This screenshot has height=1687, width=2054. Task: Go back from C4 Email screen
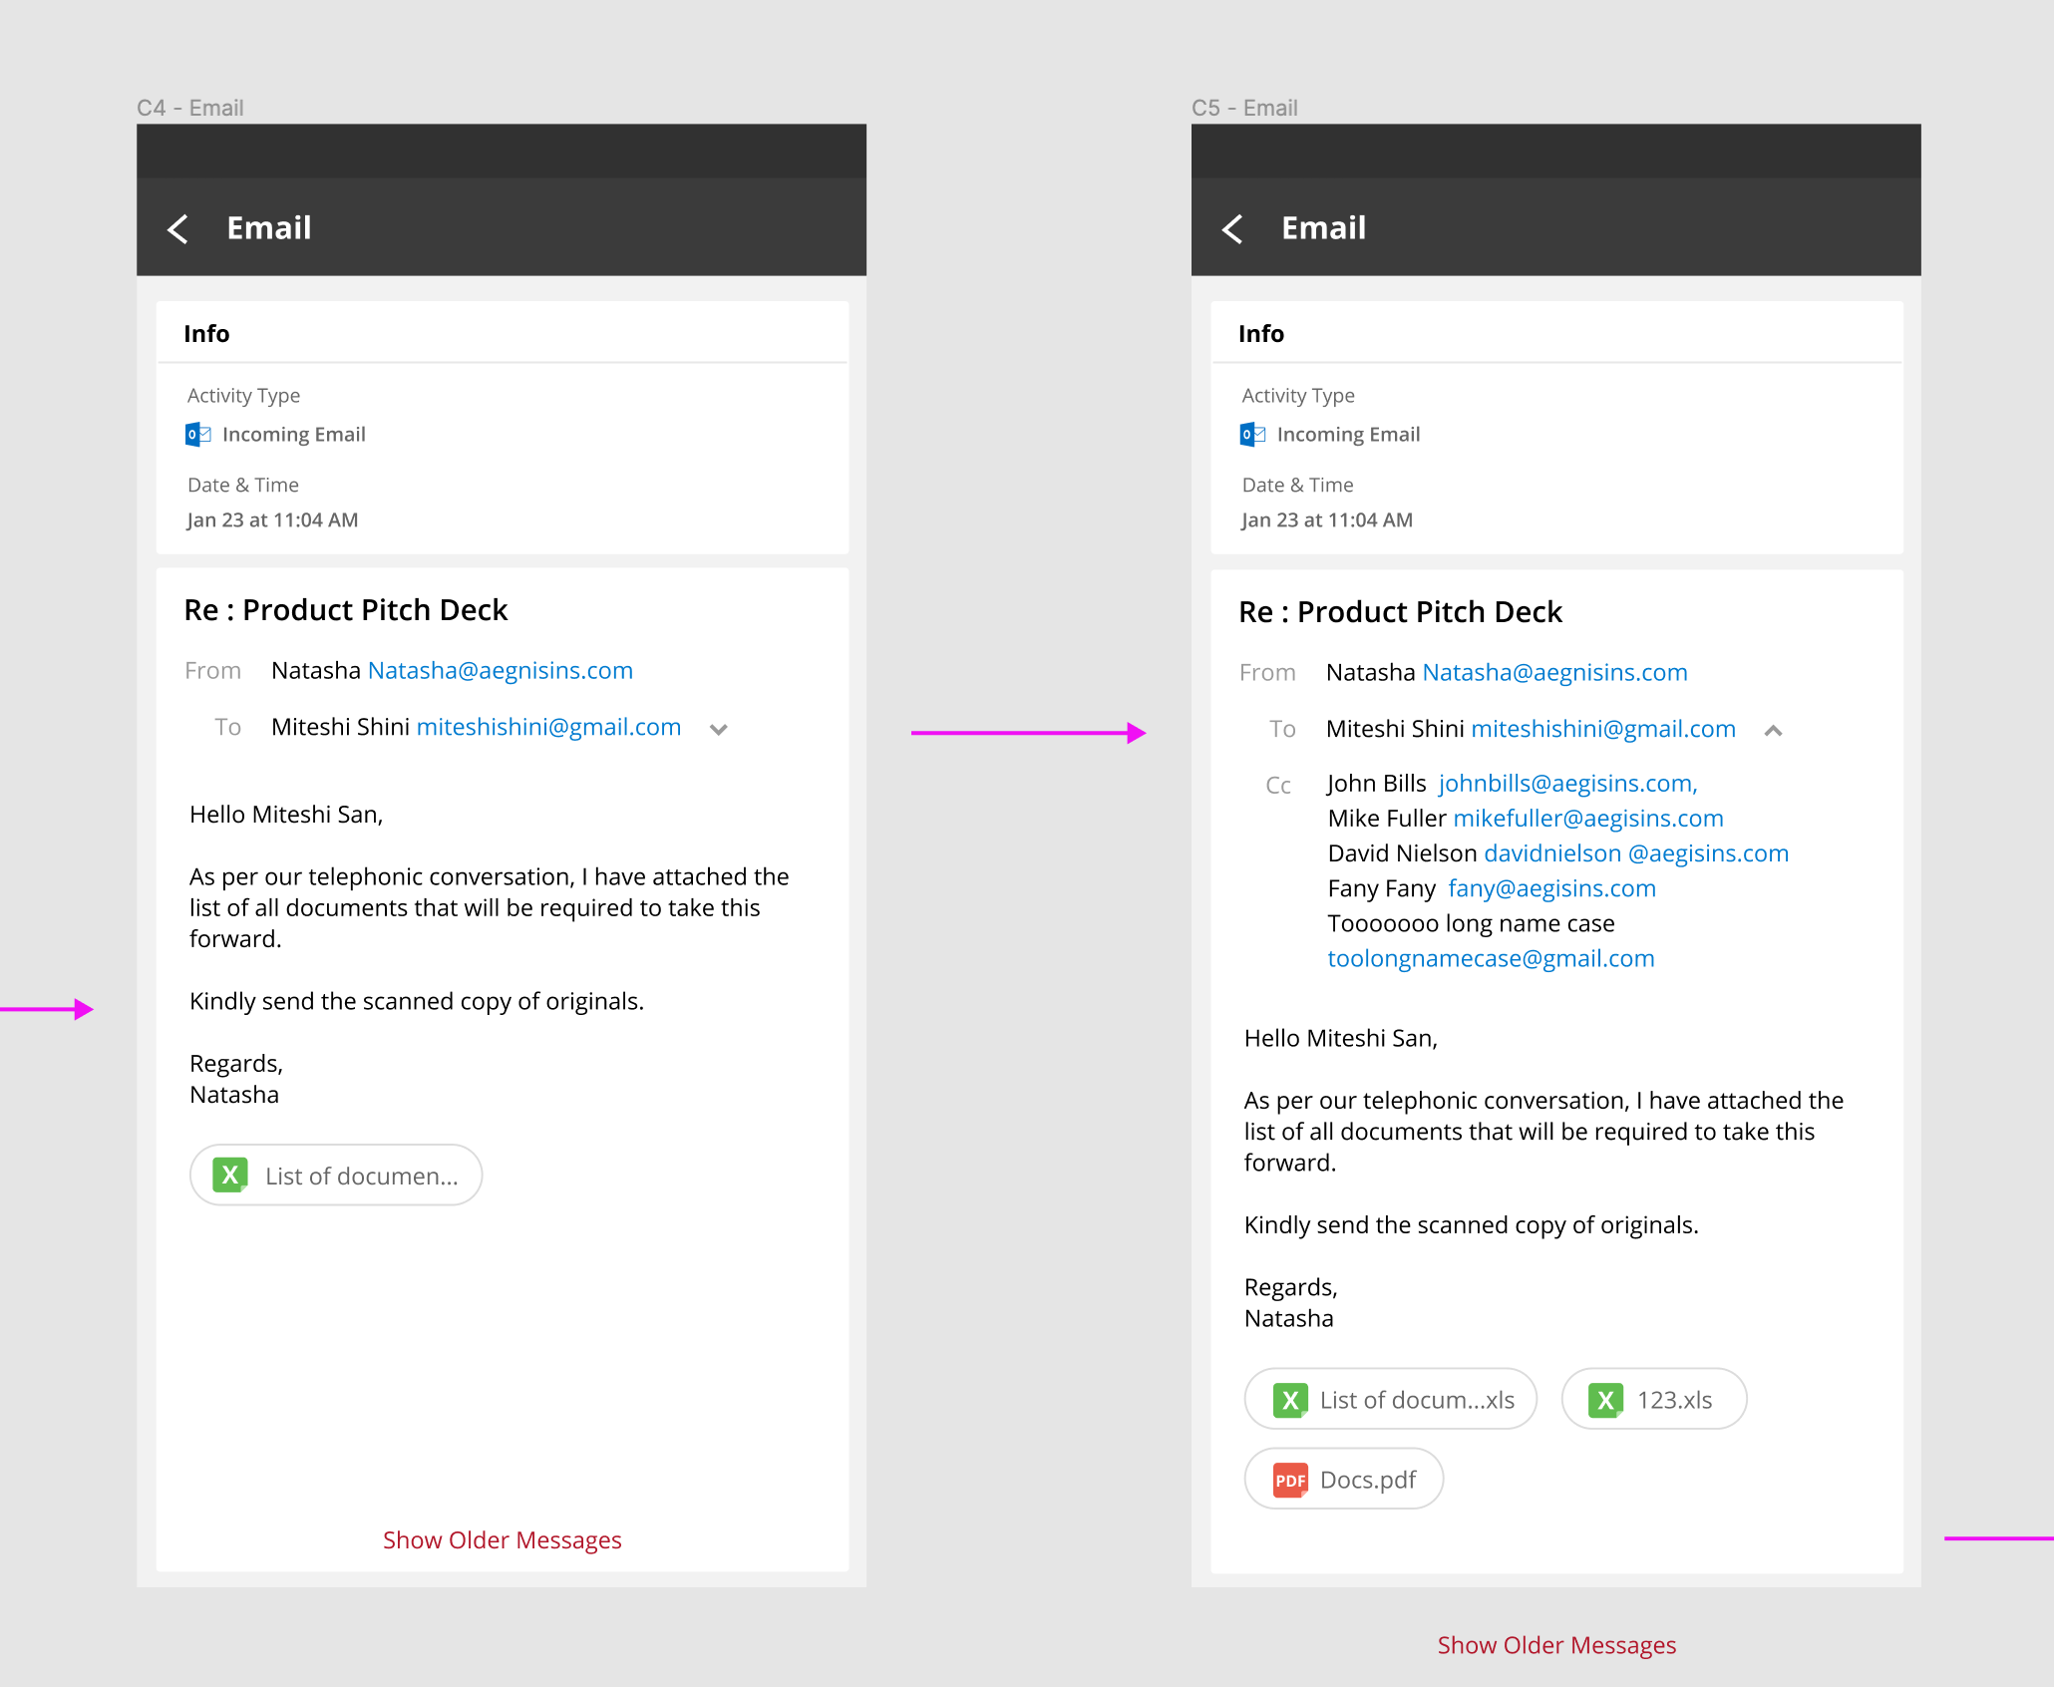(x=178, y=229)
